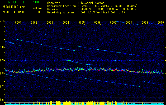The image size is (166, 105).
Task: Click the meteor echo near 0.9 kHz
Action: (x=69, y=60)
